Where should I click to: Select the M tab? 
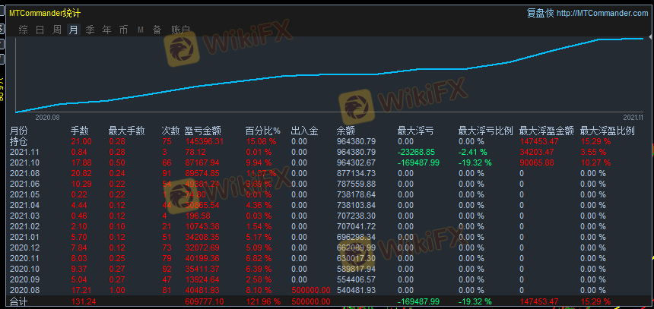(141, 30)
